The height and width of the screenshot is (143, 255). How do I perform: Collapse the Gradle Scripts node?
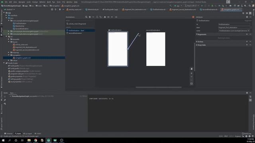(x=4, y=63)
